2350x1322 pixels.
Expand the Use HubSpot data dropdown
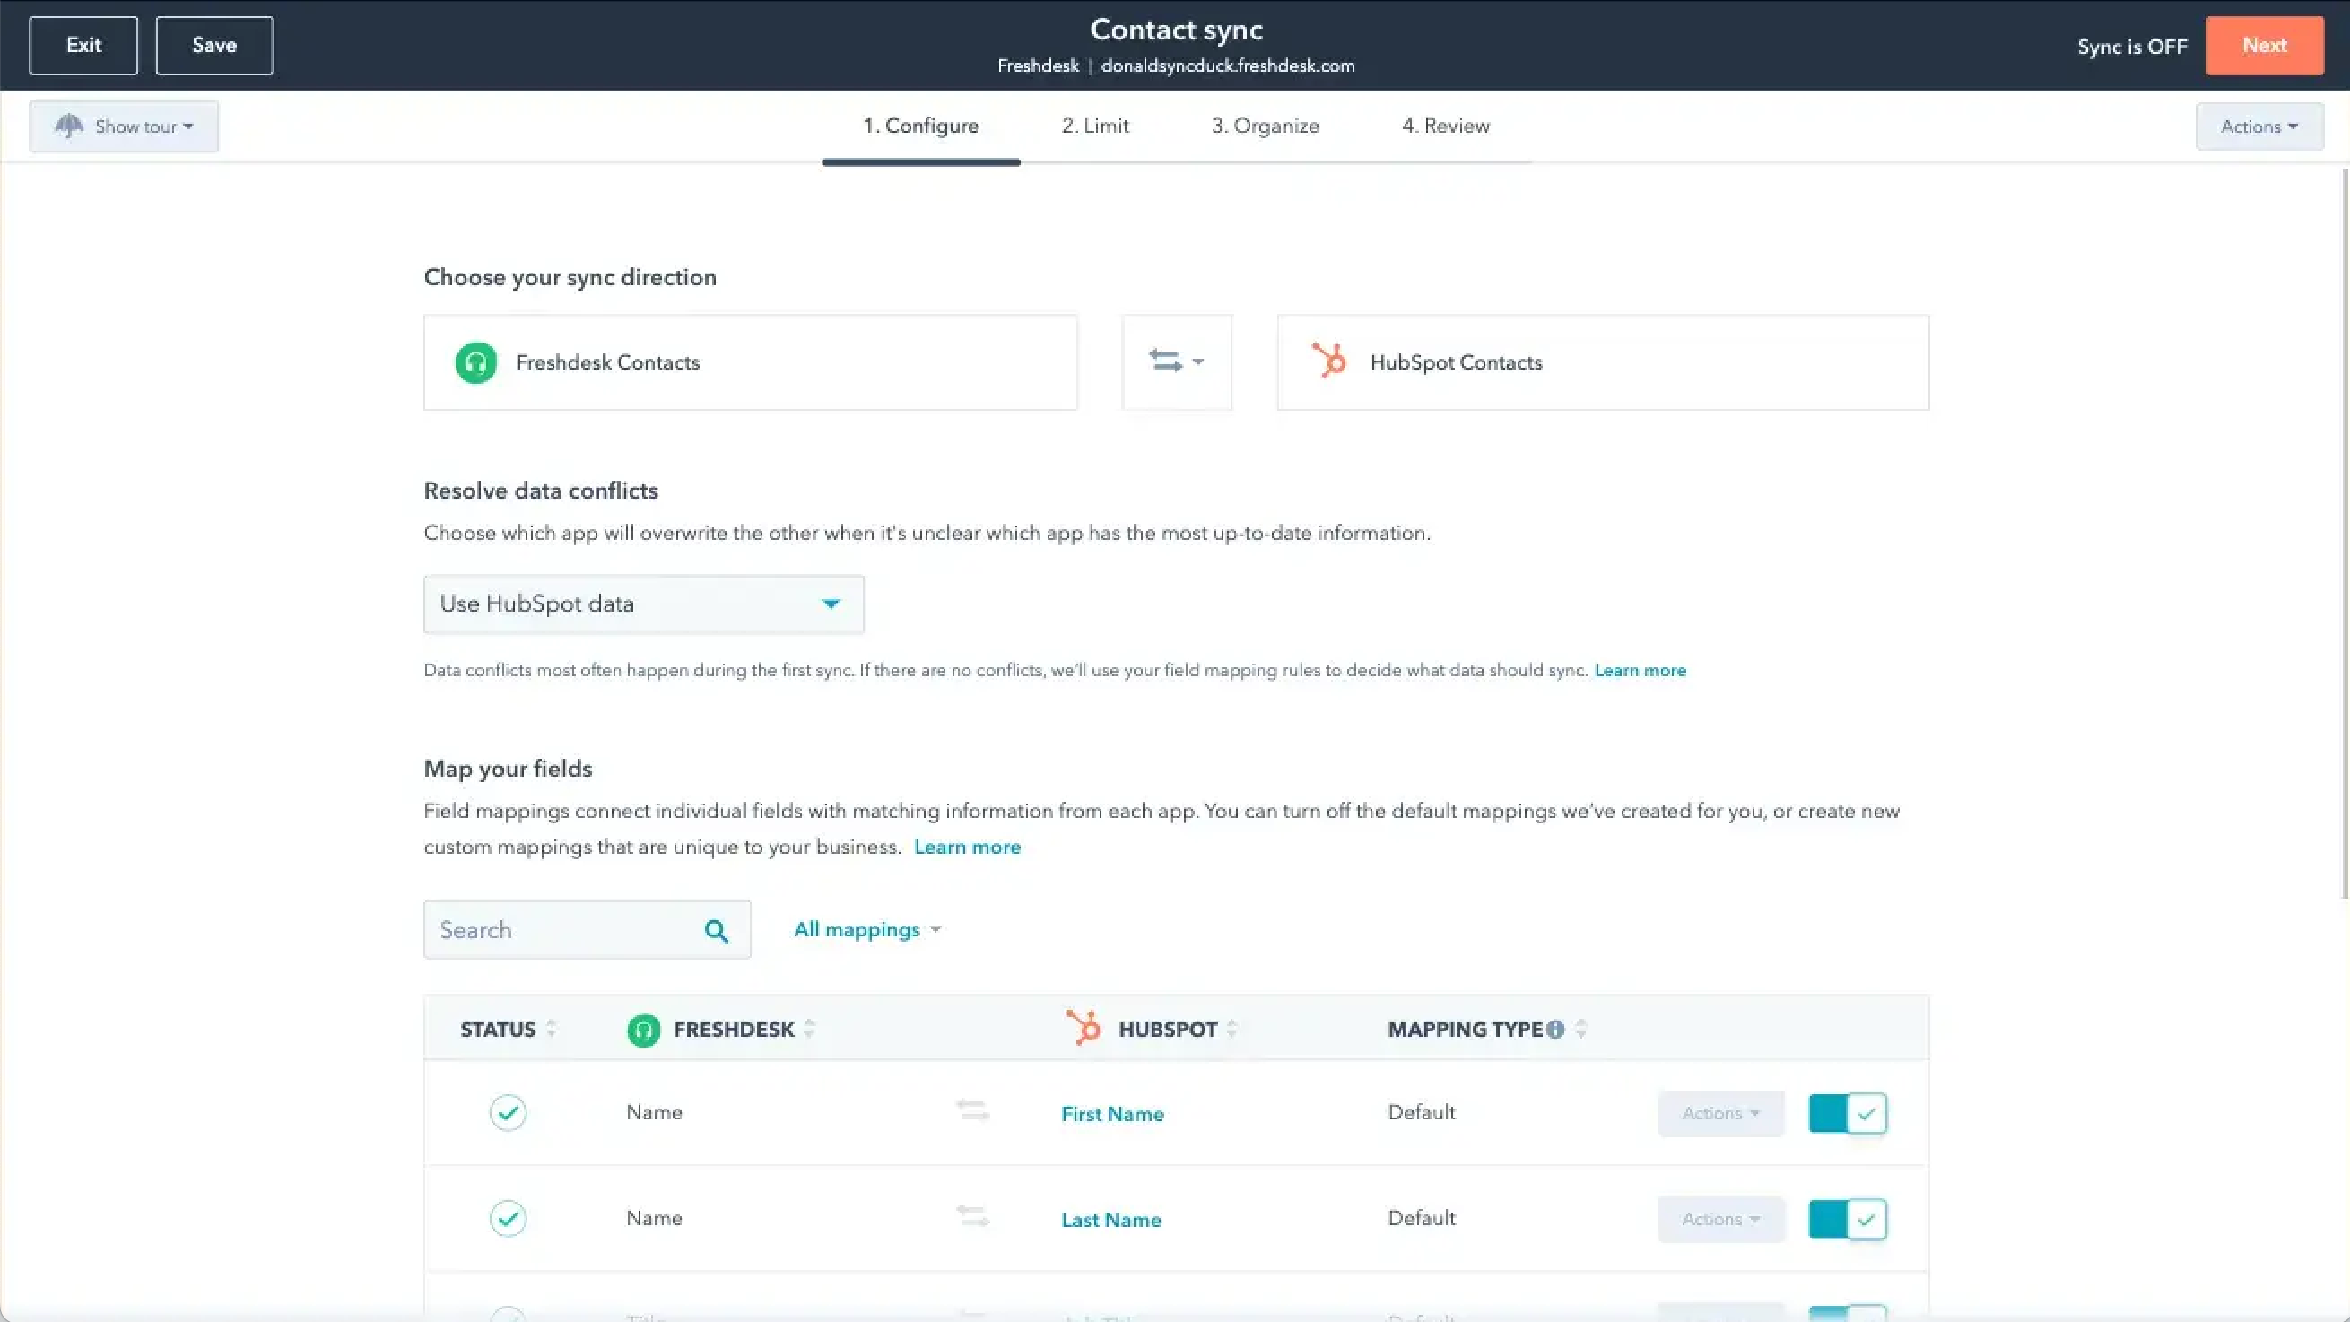point(643,604)
